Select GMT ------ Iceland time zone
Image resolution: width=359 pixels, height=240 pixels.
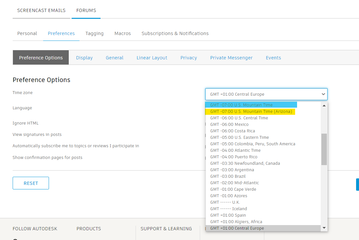(x=228, y=209)
